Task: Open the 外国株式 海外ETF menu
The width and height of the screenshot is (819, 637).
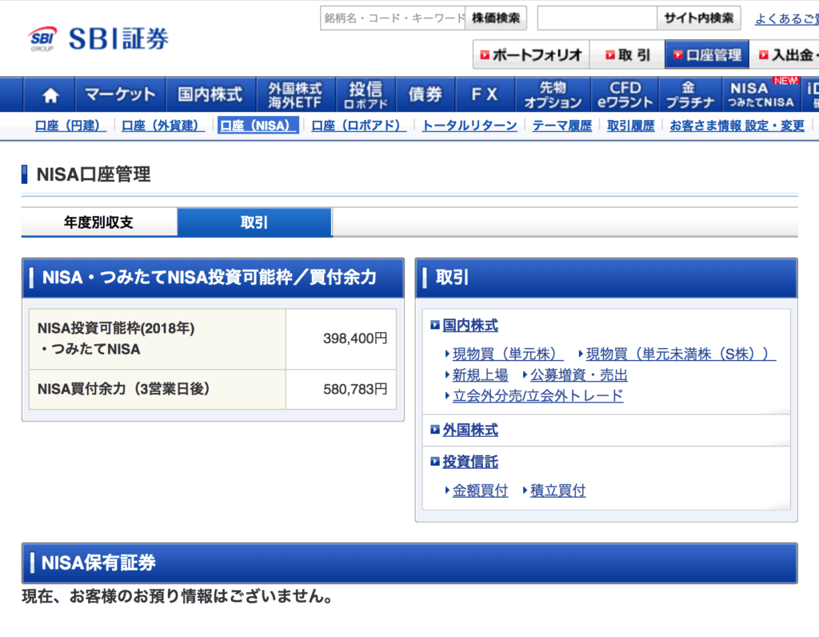Action: [296, 94]
